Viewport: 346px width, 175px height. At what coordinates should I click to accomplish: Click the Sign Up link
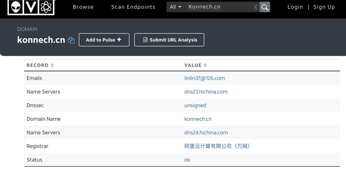click(324, 7)
